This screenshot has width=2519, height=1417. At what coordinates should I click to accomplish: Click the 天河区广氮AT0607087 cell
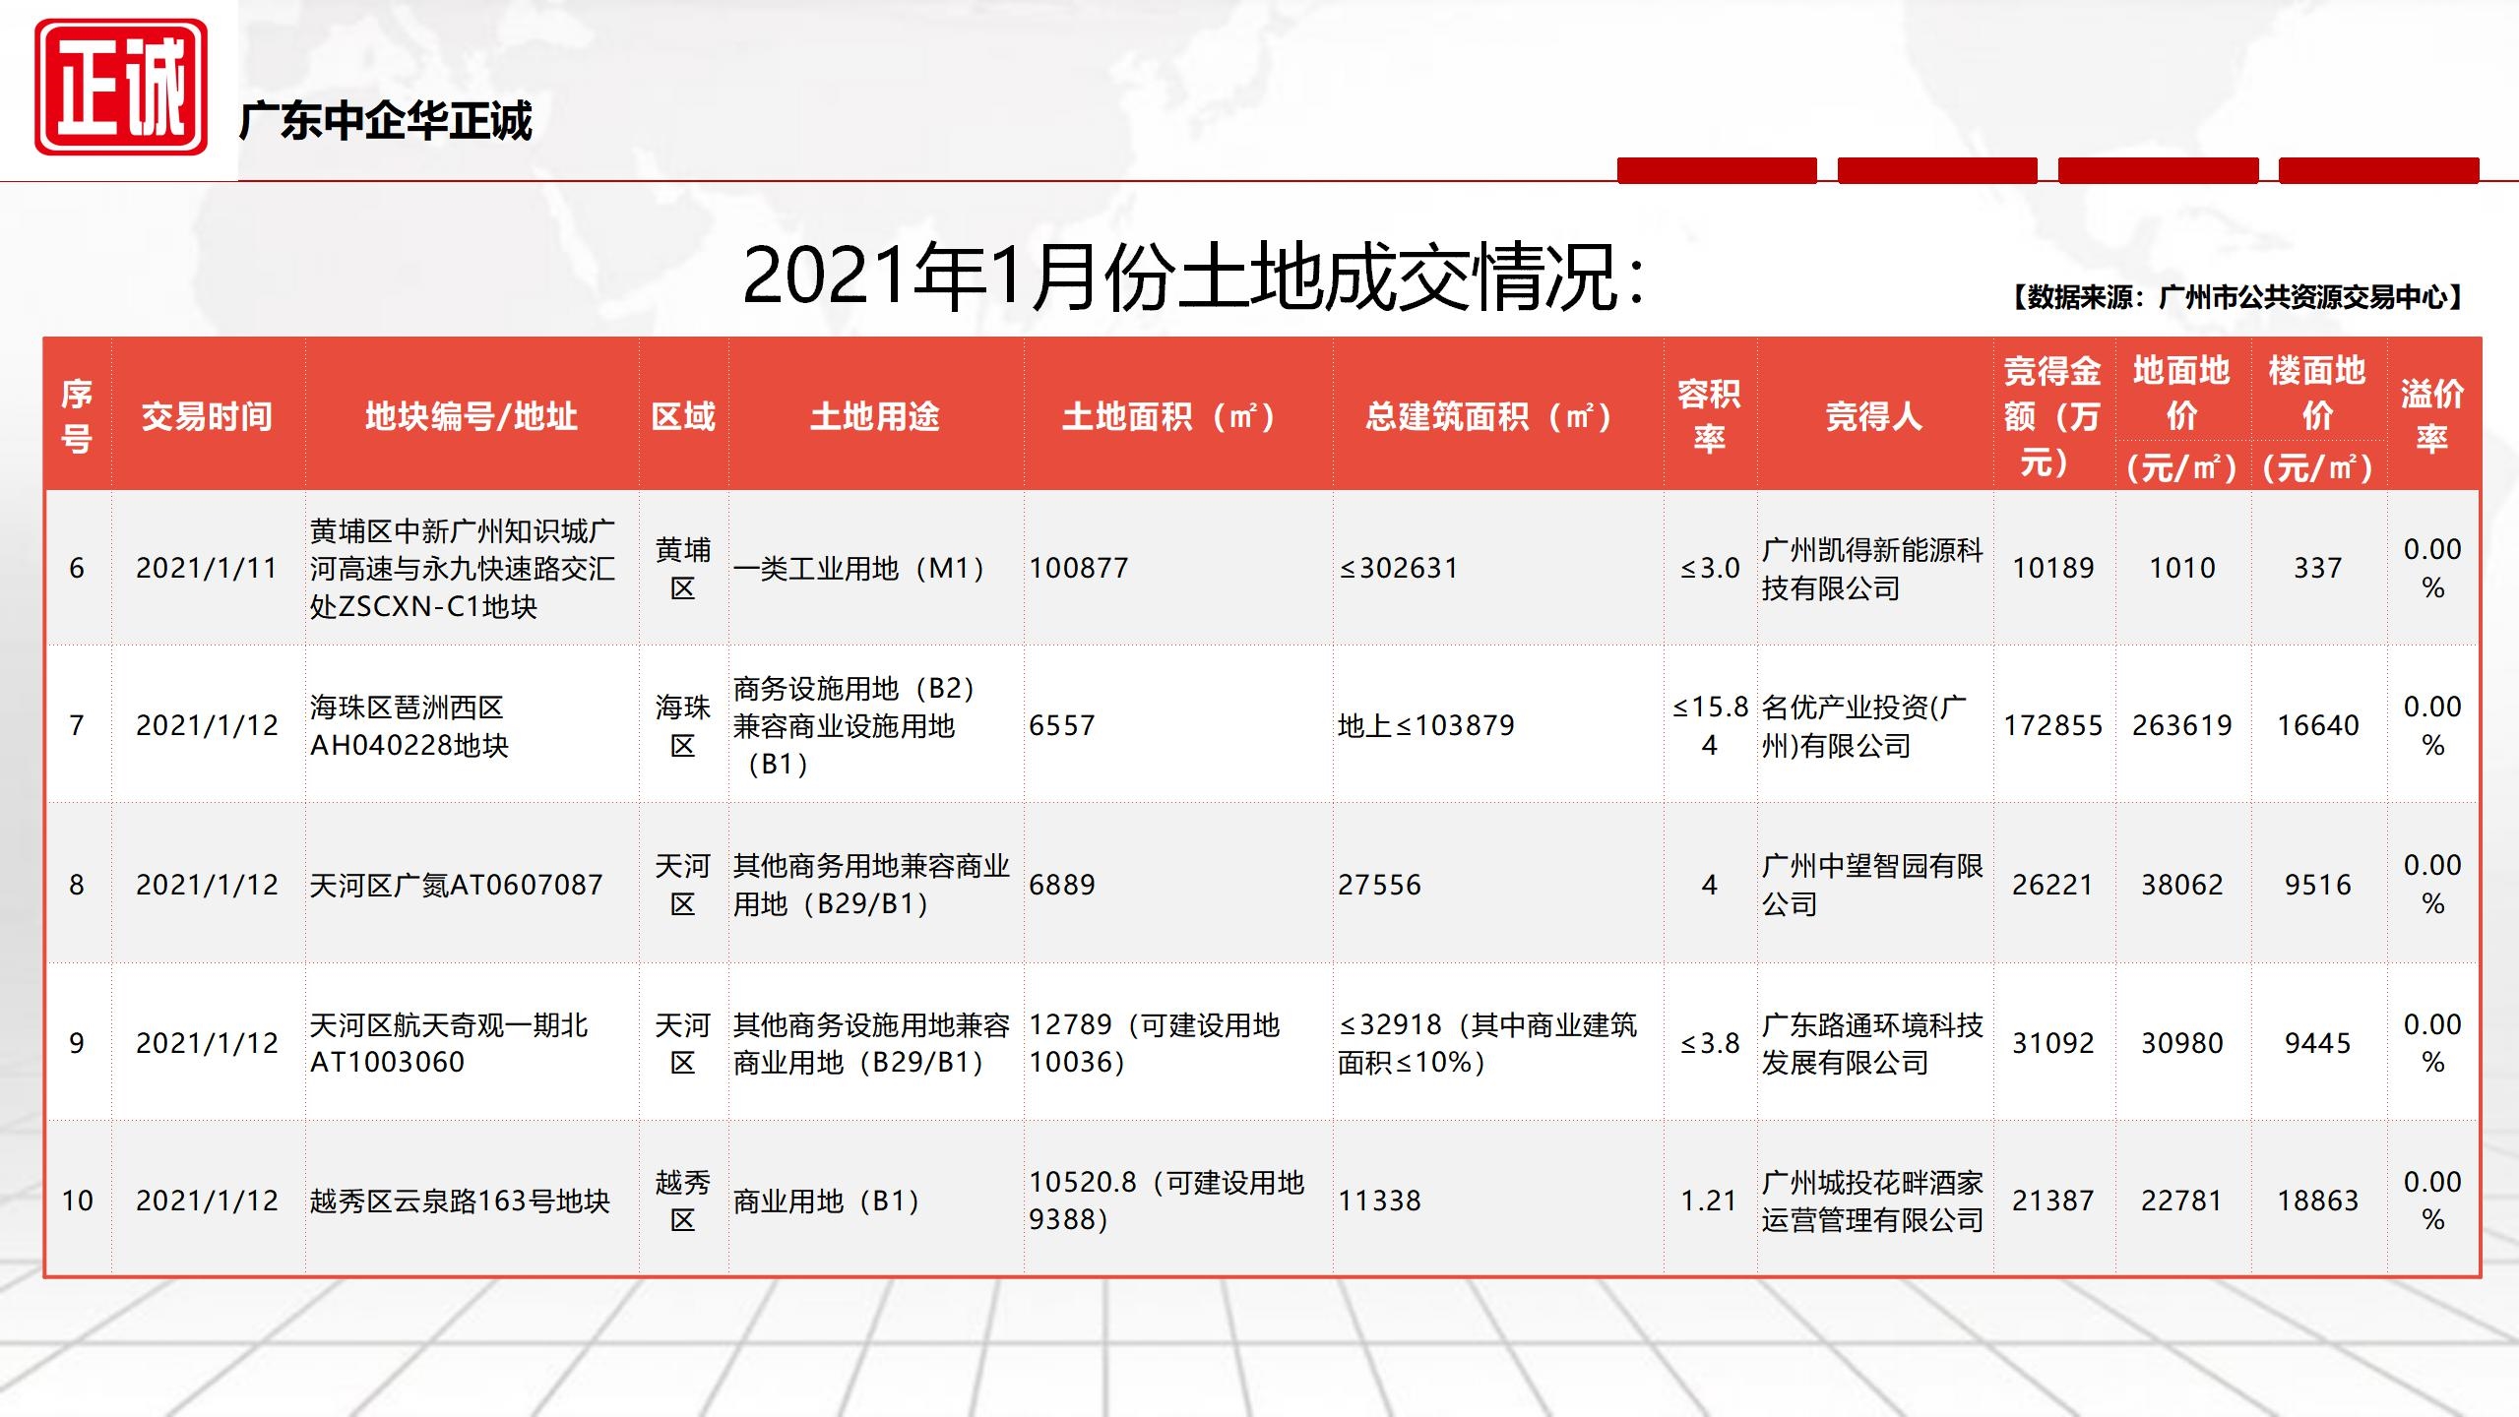456,885
